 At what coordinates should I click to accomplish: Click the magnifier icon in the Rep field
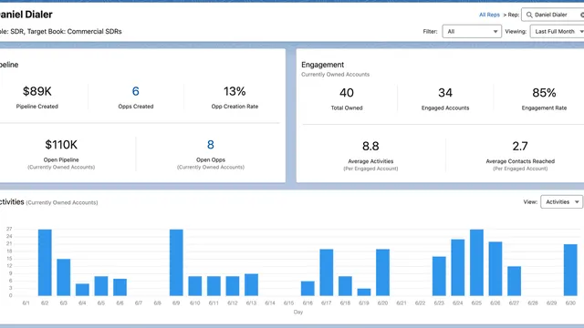[529, 15]
